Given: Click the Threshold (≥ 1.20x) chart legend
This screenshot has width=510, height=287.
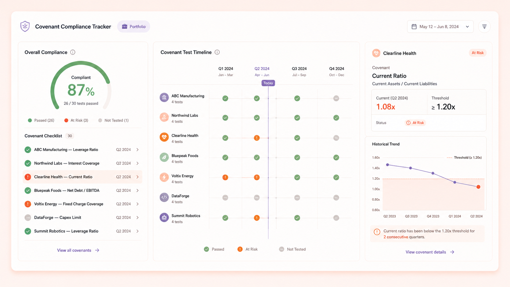Looking at the screenshot, I should (464, 158).
